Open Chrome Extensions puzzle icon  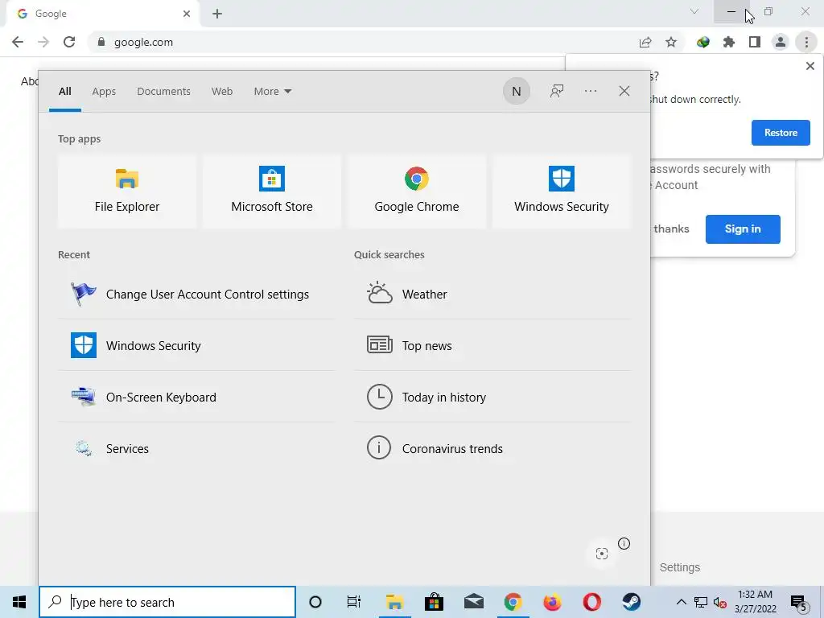(x=729, y=42)
